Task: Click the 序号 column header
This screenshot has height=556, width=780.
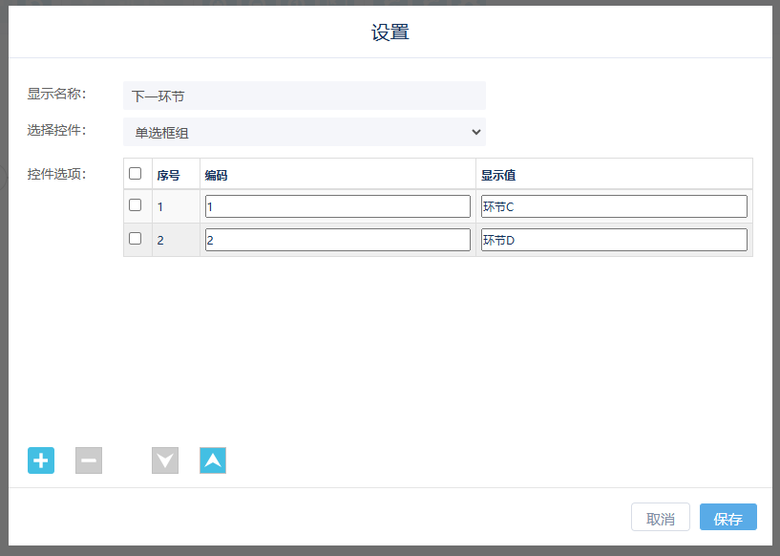Action: [169, 175]
